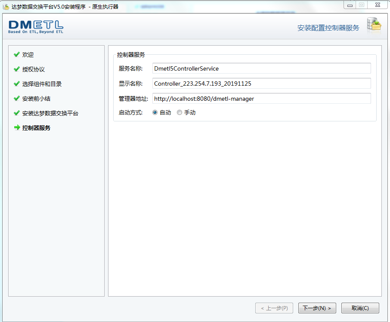Click the green checkmark beside 安装达梦数据交换平台
This screenshot has height=322, width=390.
coord(17,113)
